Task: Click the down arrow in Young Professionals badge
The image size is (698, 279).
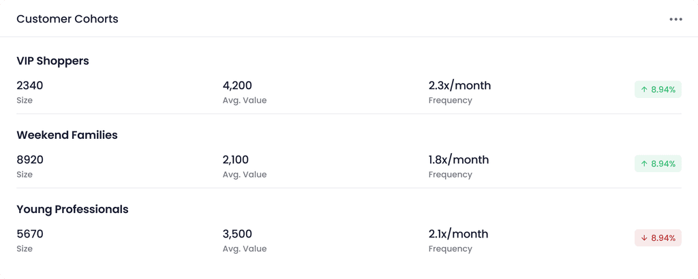Action: click(x=644, y=238)
